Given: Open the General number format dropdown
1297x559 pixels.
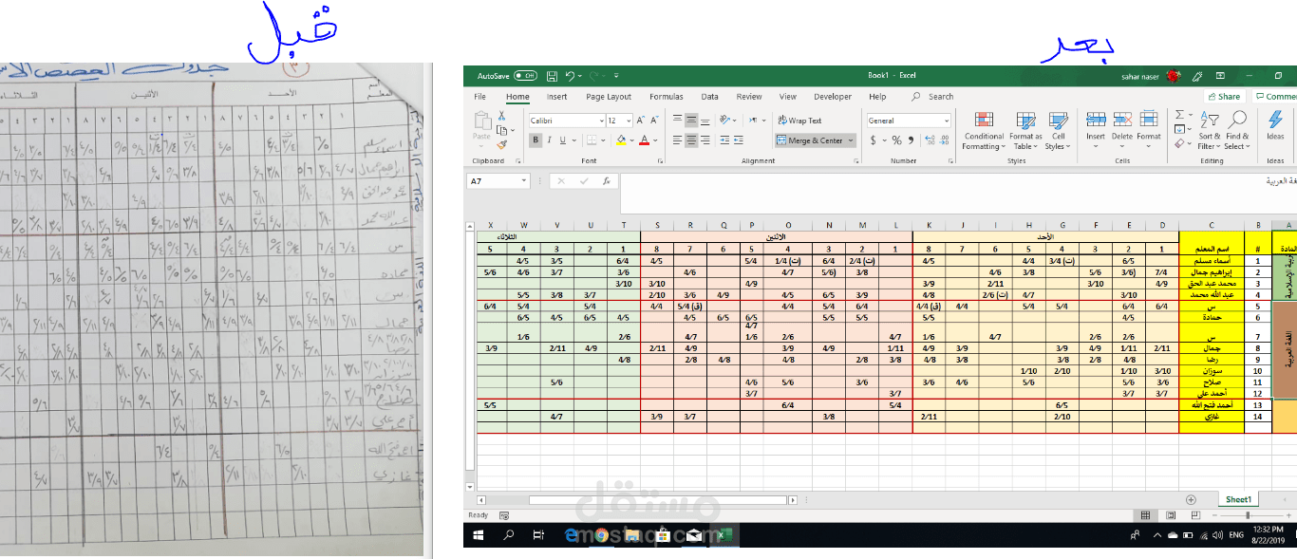Looking at the screenshot, I should (947, 121).
